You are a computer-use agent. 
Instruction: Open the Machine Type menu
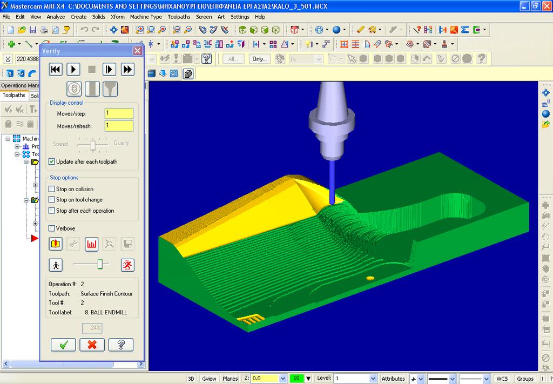point(146,17)
